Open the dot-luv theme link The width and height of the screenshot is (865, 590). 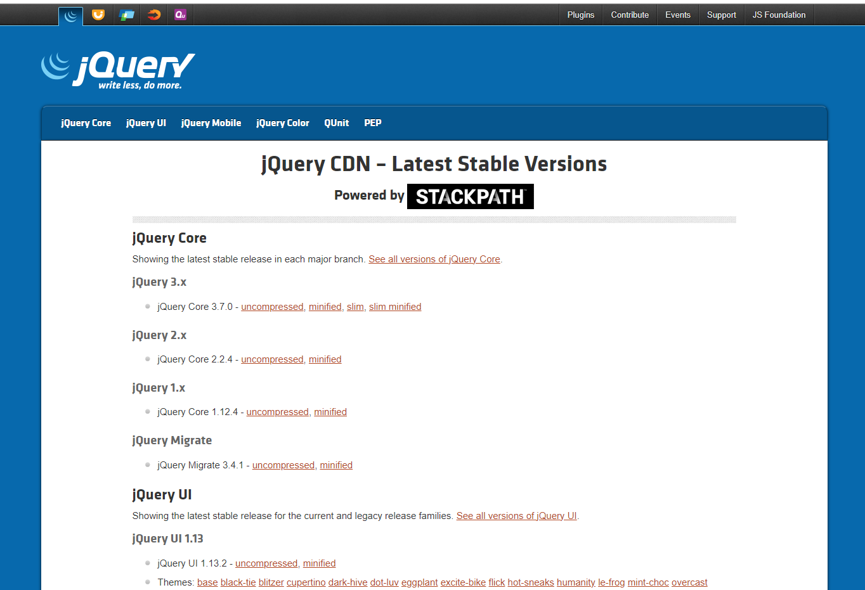pos(384,582)
